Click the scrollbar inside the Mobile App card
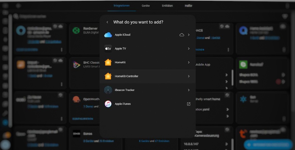Screen dimensions: 295x150 232,78
